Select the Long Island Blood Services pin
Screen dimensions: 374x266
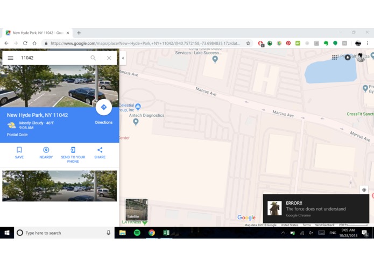coord(215,59)
